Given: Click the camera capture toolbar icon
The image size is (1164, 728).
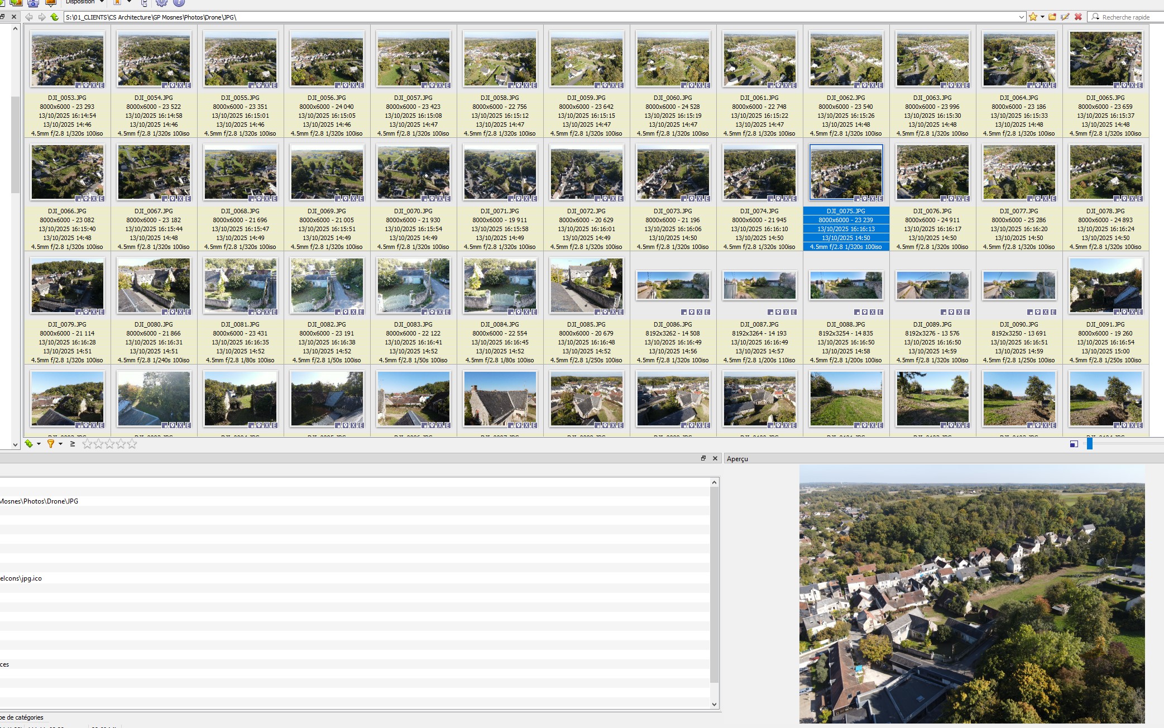Looking at the screenshot, I should (33, 3).
